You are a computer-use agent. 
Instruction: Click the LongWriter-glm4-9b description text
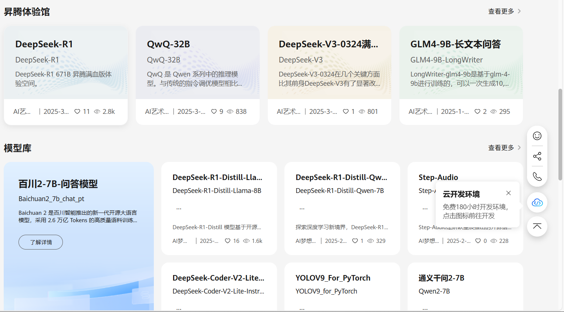tap(460, 79)
